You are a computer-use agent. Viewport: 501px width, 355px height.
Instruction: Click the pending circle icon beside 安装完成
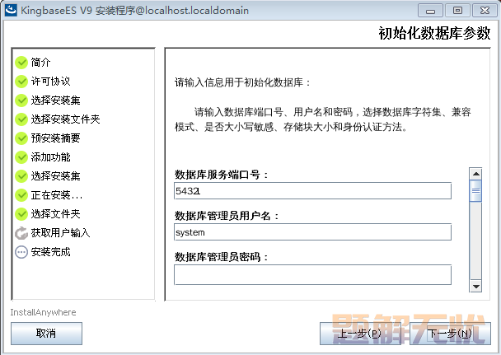(21, 252)
